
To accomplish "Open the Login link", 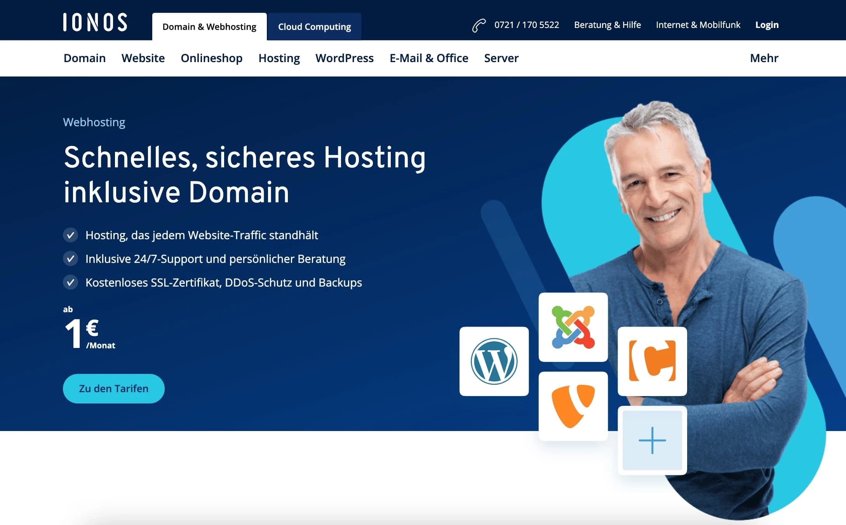I will [x=766, y=24].
